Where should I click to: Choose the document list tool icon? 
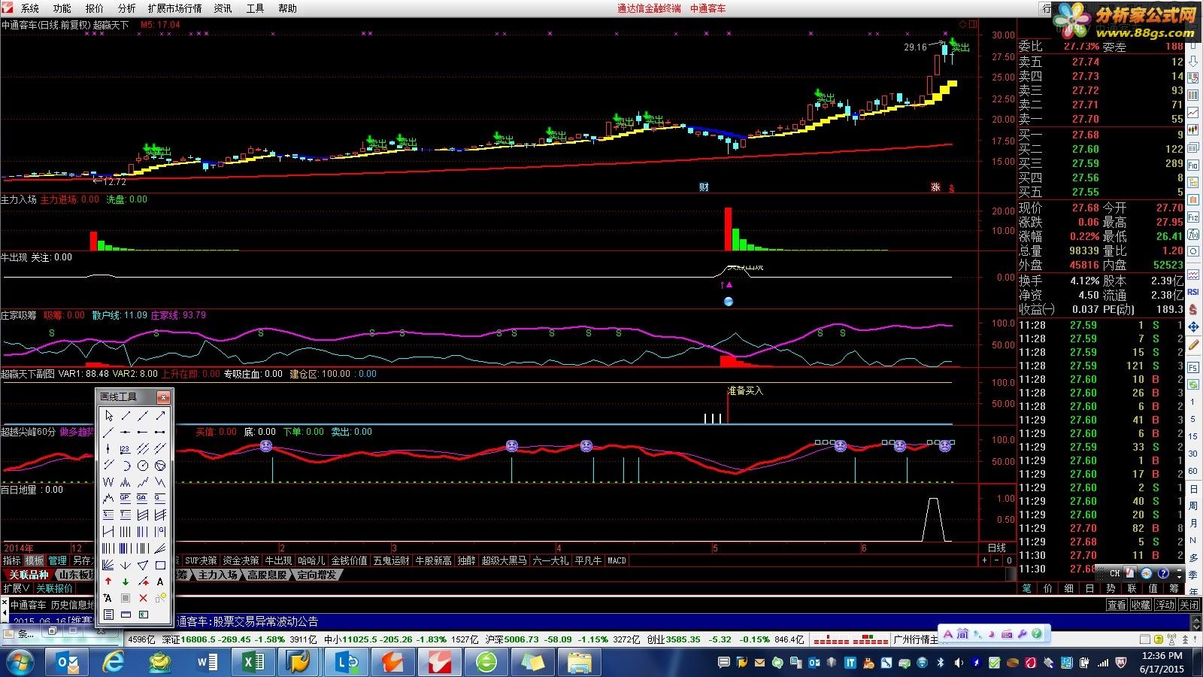pos(108,614)
